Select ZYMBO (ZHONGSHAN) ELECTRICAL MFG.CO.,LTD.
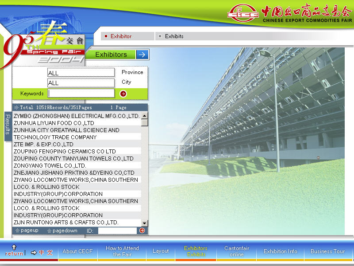The width and height of the screenshot is (354, 266). 77,116
